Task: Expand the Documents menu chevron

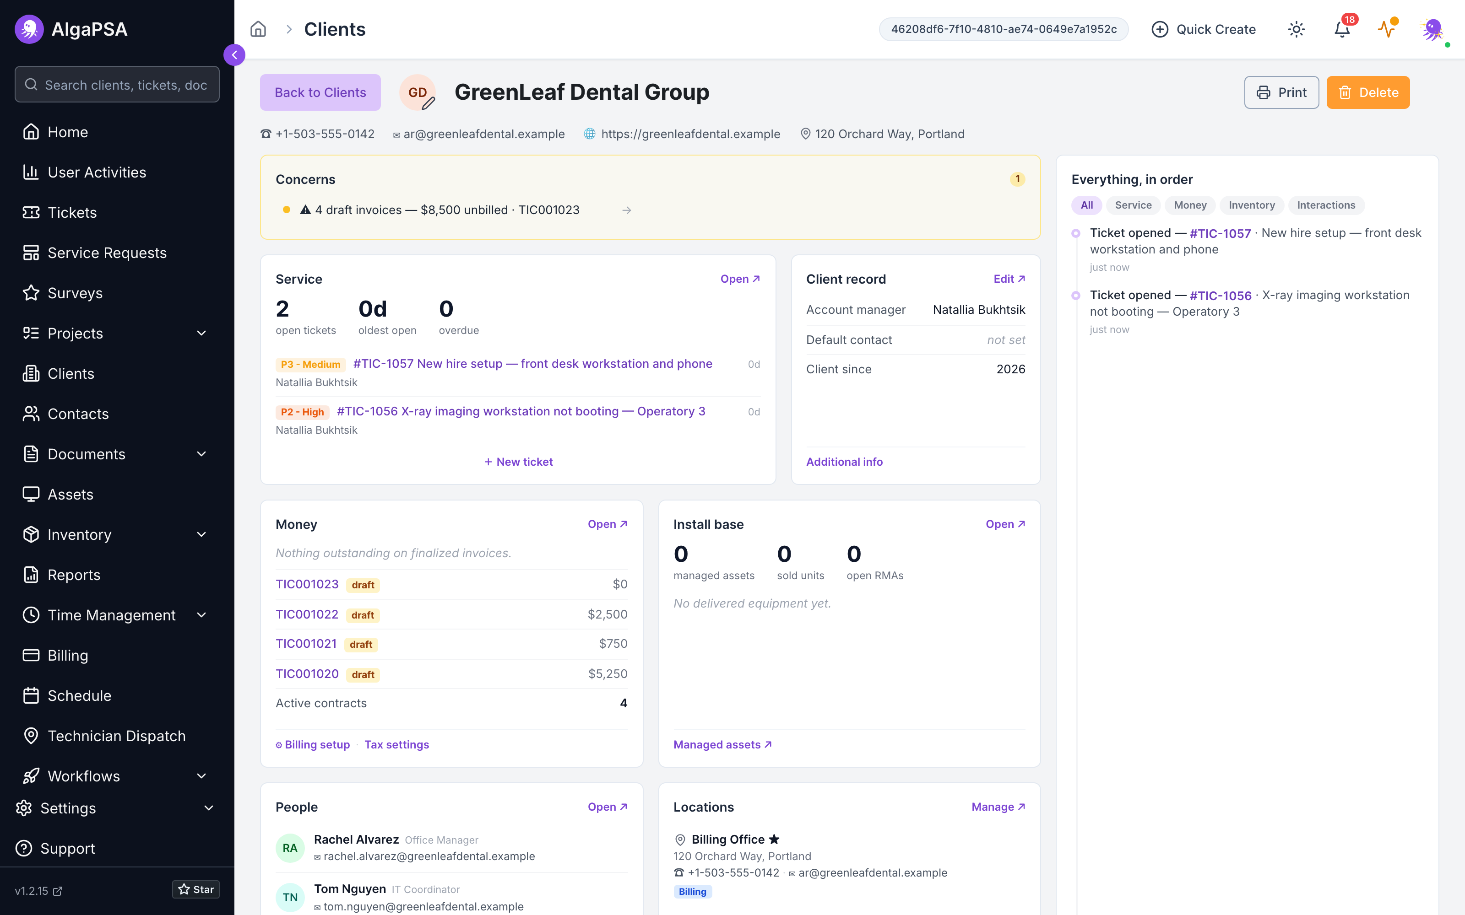Action: tap(201, 454)
